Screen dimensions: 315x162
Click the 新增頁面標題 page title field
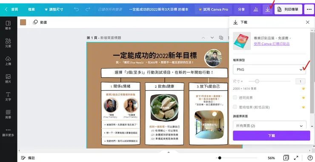point(111,38)
